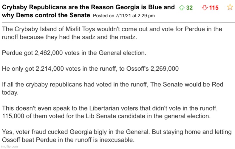Click the 'Posted on 7/11/21' timestamp
235x149 pixels.
point(124,15)
